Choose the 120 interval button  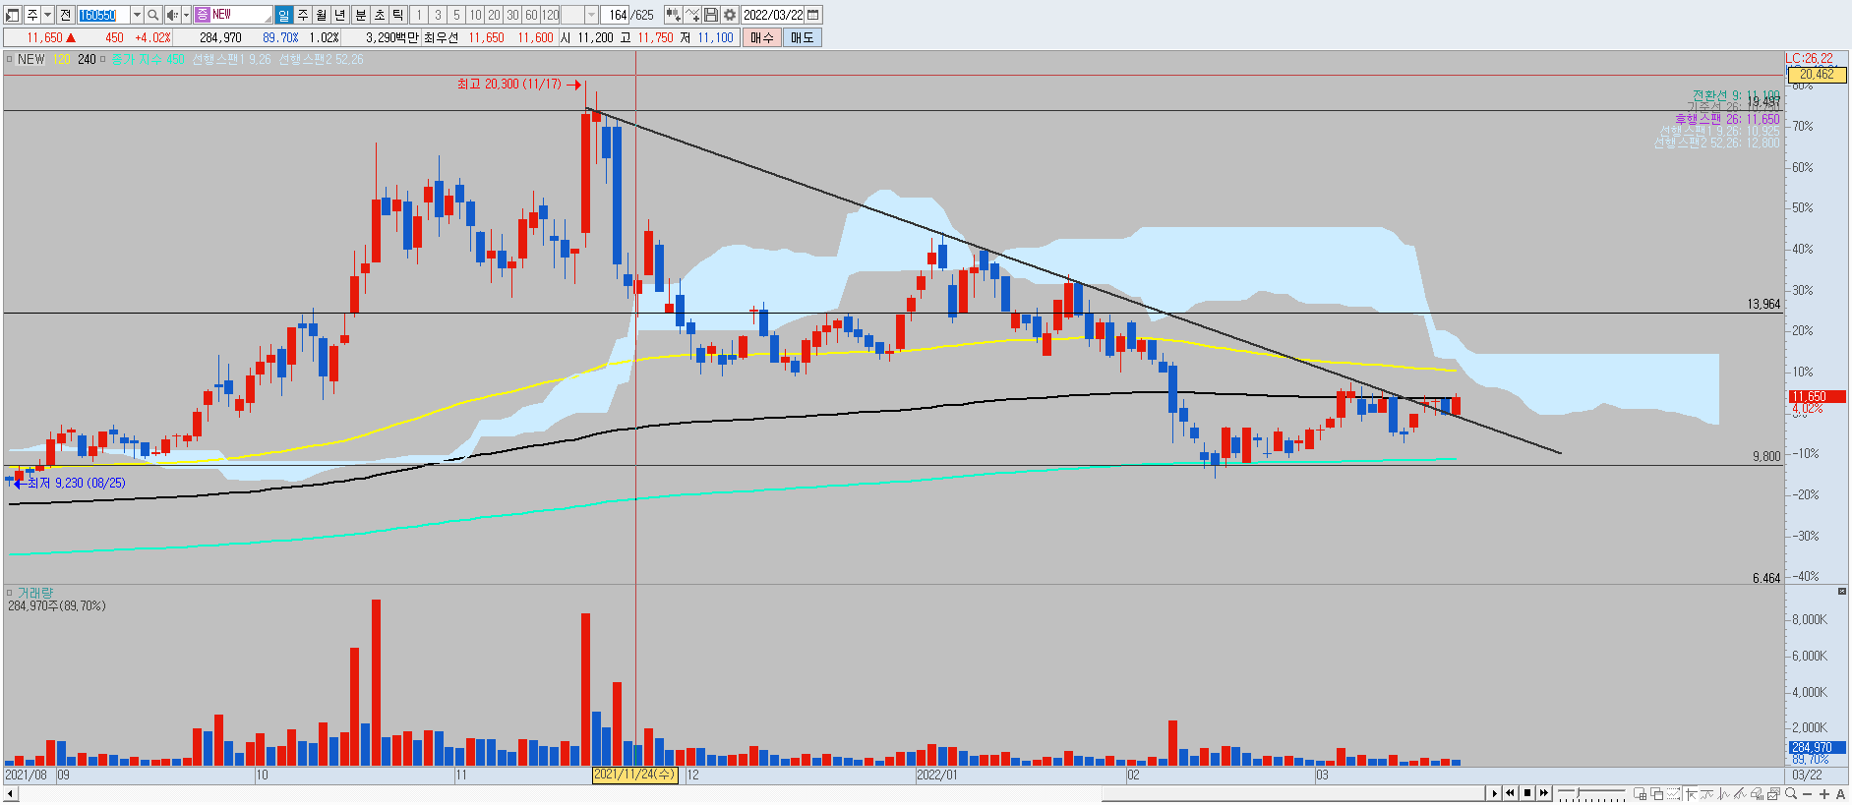(551, 15)
